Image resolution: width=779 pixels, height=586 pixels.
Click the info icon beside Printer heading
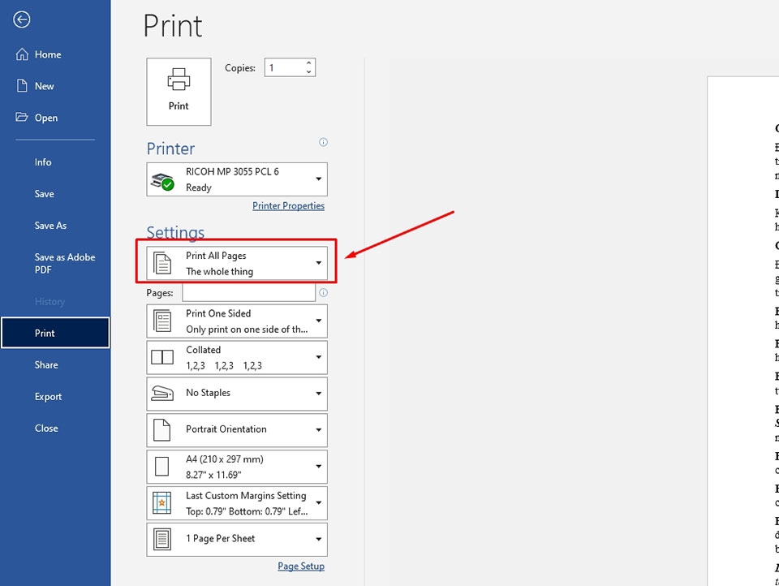(x=323, y=142)
